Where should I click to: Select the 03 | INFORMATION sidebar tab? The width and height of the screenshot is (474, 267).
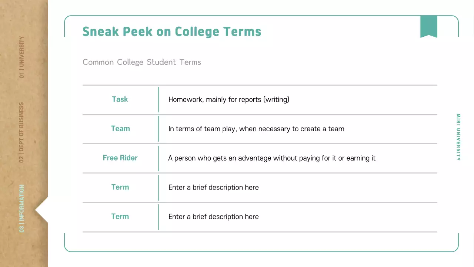(21, 208)
